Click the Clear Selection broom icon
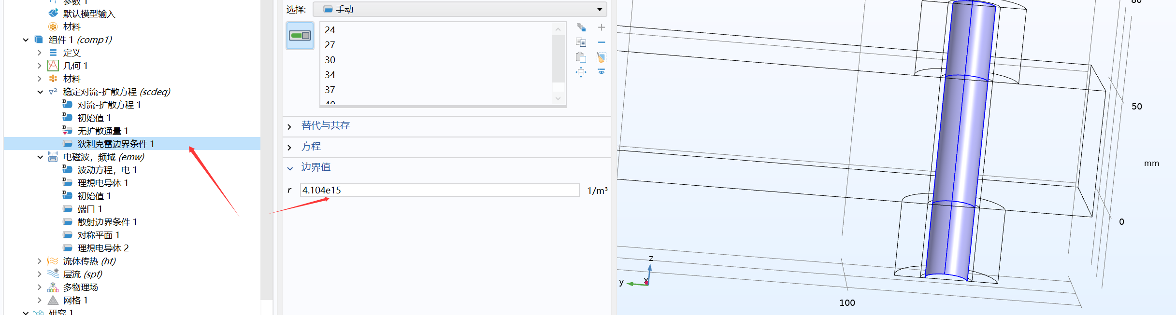 coord(602,57)
